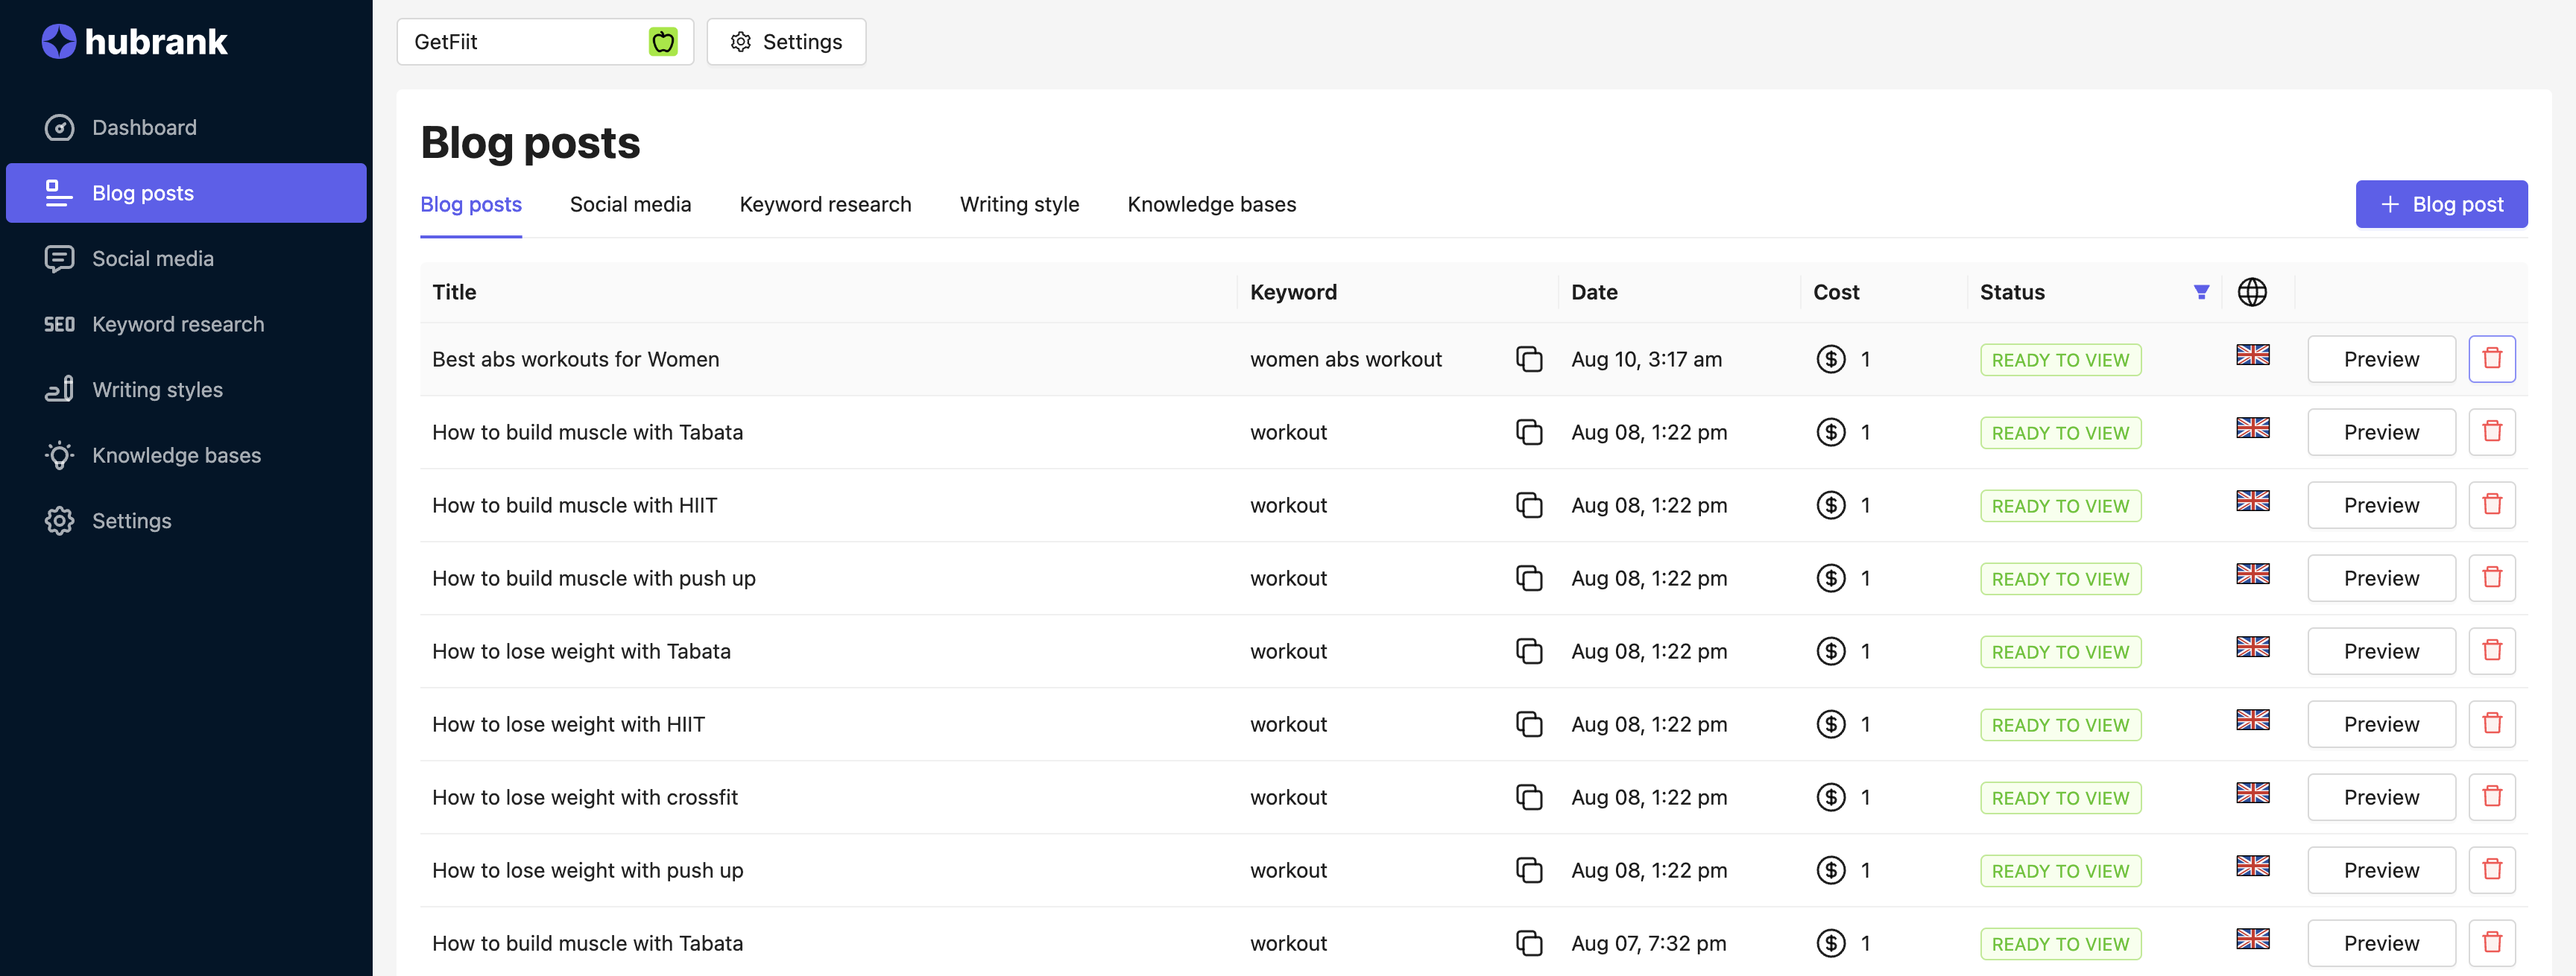The height and width of the screenshot is (976, 2576).
Task: Open Dashboard from the sidebar
Action: point(143,128)
